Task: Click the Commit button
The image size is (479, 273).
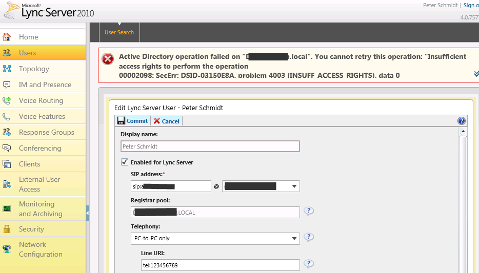Action: point(133,121)
